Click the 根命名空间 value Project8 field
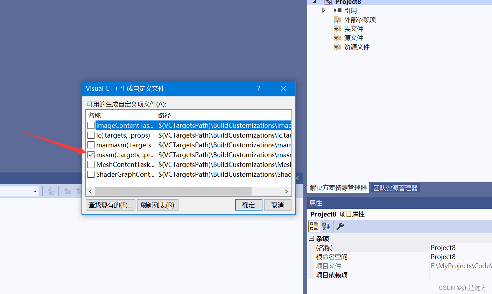The image size is (492, 294). click(x=461, y=257)
